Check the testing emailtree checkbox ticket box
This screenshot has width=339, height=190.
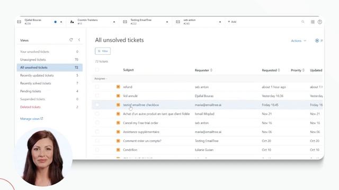coord(97,104)
